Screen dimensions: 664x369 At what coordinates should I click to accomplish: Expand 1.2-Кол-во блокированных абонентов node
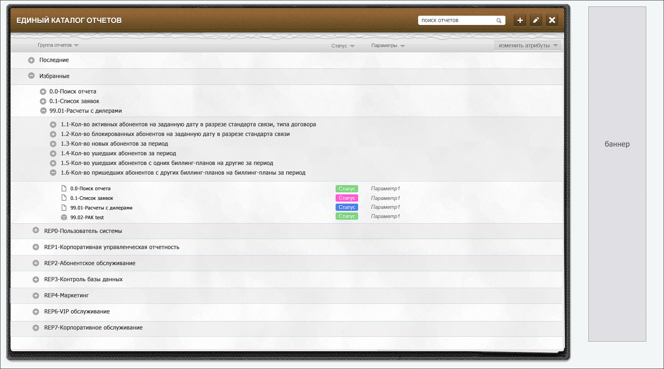point(53,134)
